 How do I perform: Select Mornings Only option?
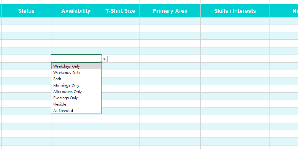tap(76, 85)
